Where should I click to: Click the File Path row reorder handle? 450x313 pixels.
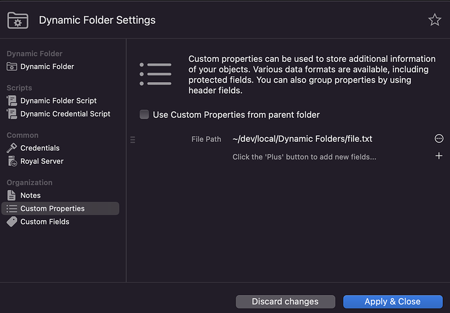click(x=133, y=139)
